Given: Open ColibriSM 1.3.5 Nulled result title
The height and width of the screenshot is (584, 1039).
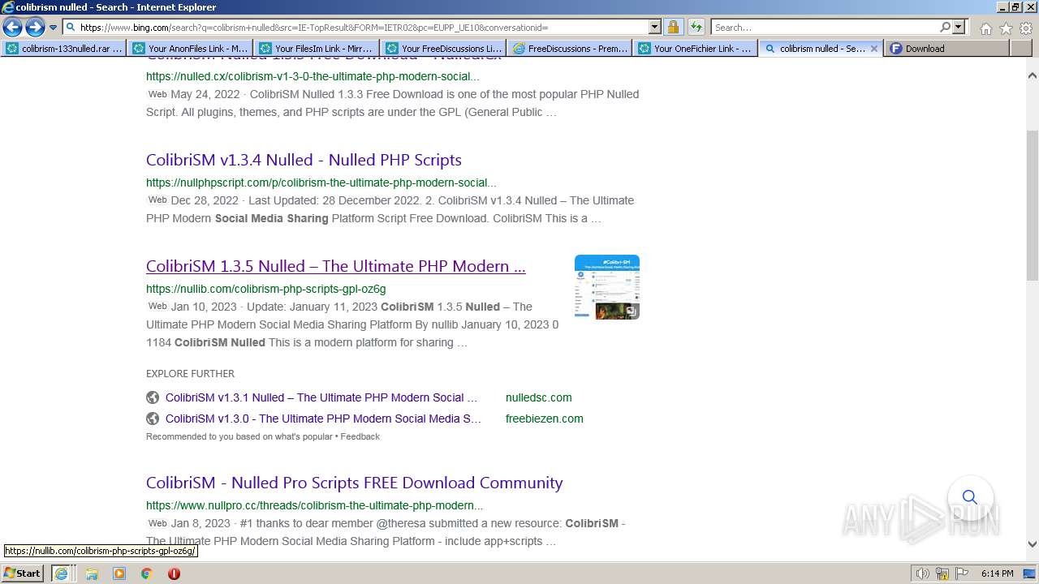Looking at the screenshot, I should pyautogui.click(x=335, y=266).
